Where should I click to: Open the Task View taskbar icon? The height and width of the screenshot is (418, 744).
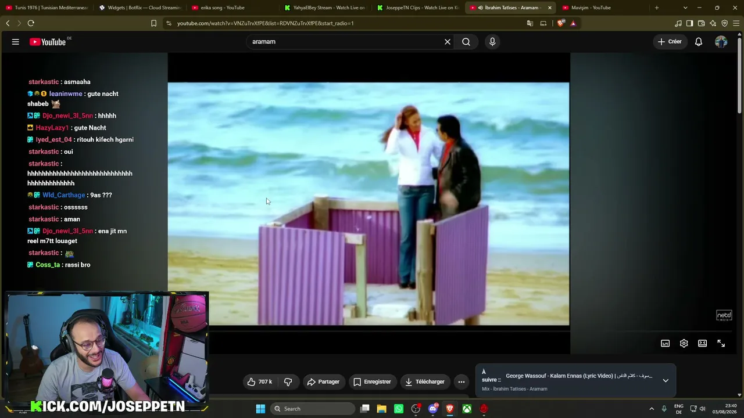365,409
